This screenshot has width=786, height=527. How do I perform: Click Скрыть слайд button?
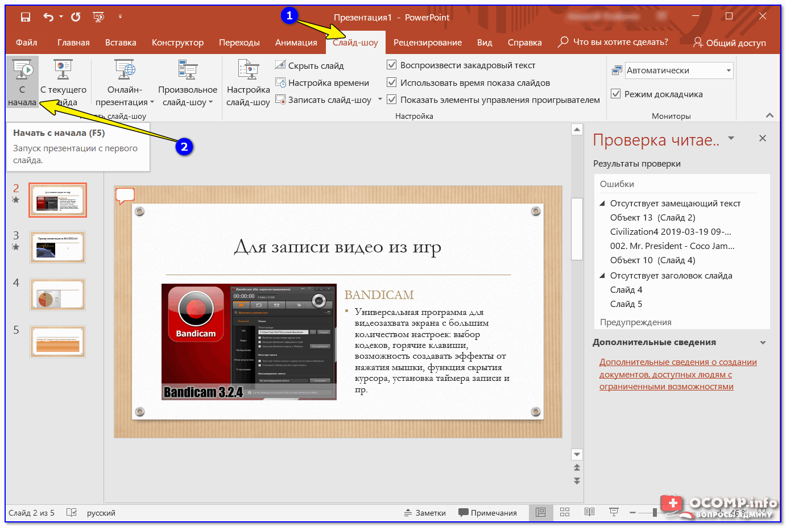tap(309, 65)
